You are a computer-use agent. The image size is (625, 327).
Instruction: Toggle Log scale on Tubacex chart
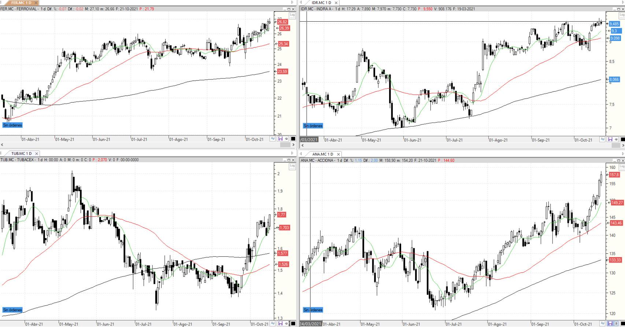pyautogui.click(x=292, y=166)
